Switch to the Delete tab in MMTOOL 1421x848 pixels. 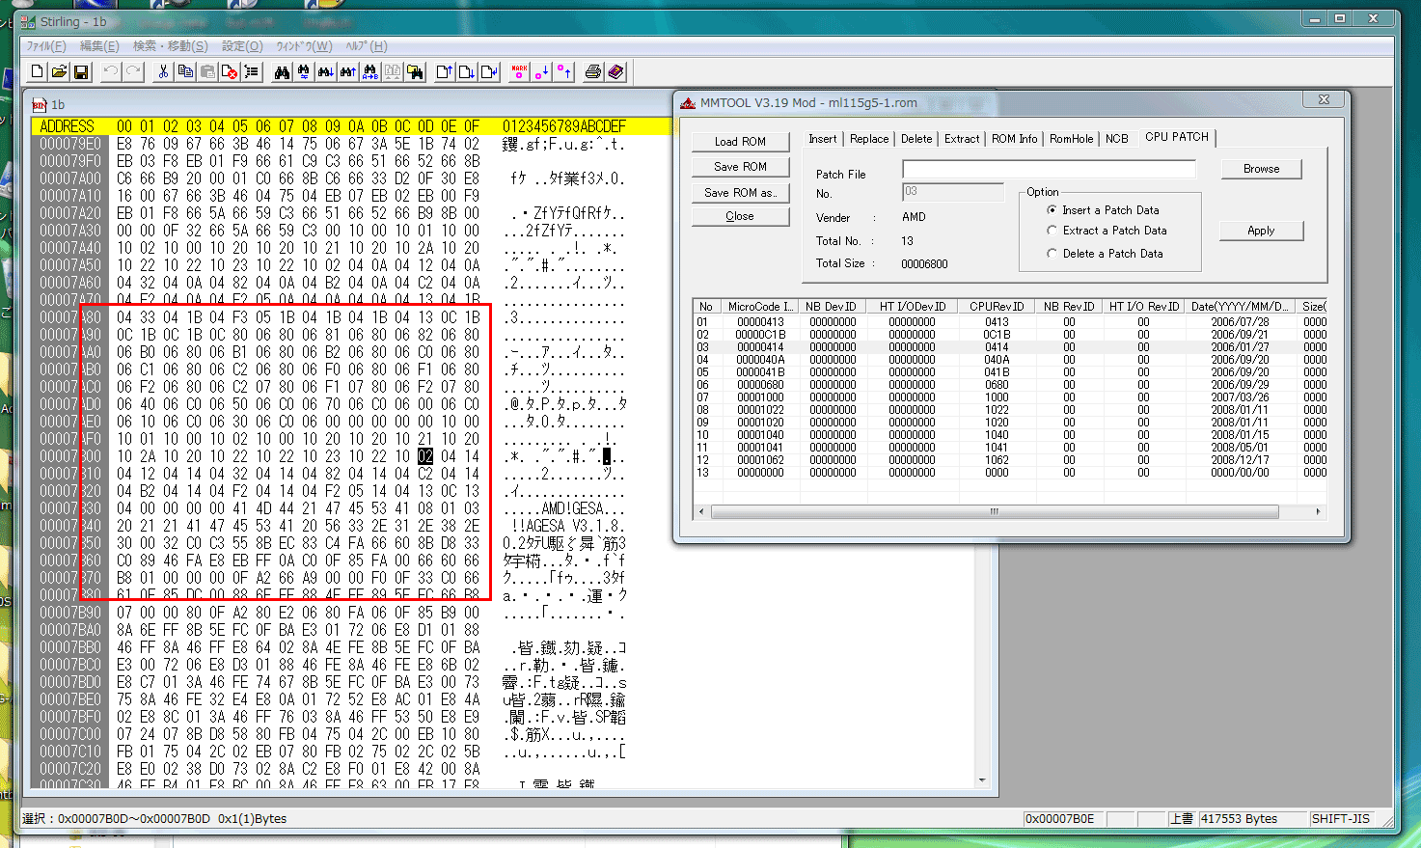[916, 139]
